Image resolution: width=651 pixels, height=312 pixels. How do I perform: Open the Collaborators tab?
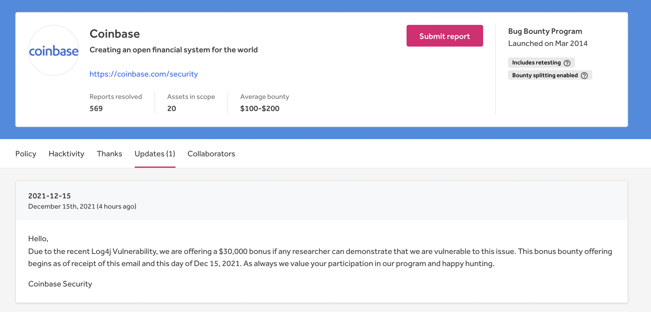(211, 154)
